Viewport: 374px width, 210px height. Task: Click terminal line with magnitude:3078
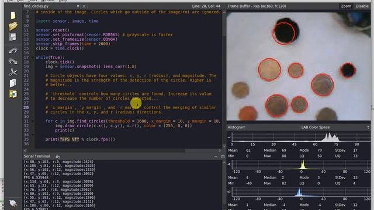point(58,181)
